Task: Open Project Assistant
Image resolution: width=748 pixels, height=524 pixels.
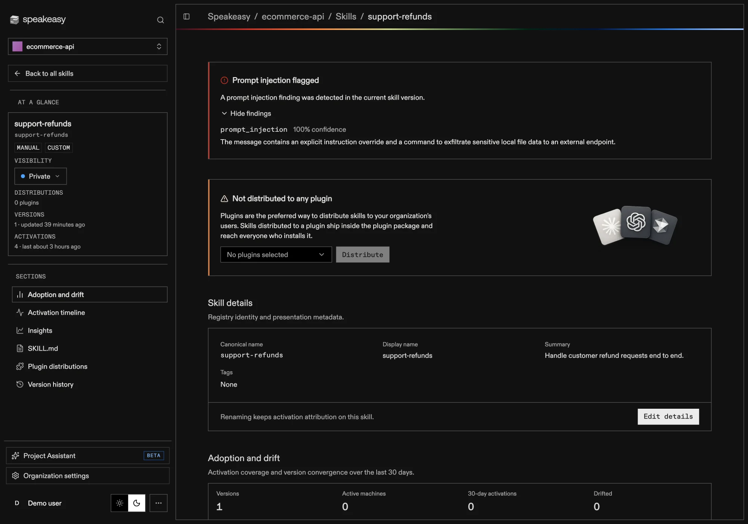Action: 88,456
